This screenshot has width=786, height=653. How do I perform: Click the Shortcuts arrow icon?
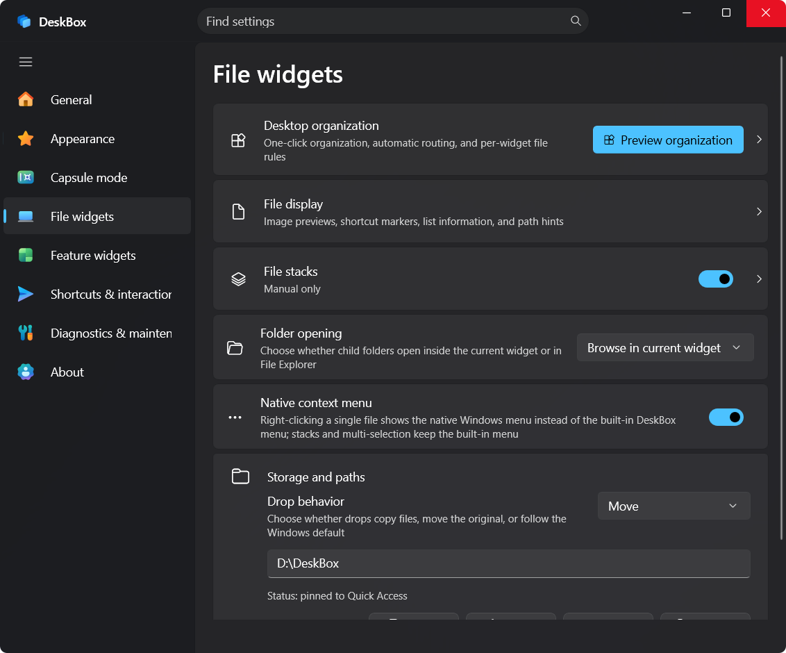pos(26,294)
